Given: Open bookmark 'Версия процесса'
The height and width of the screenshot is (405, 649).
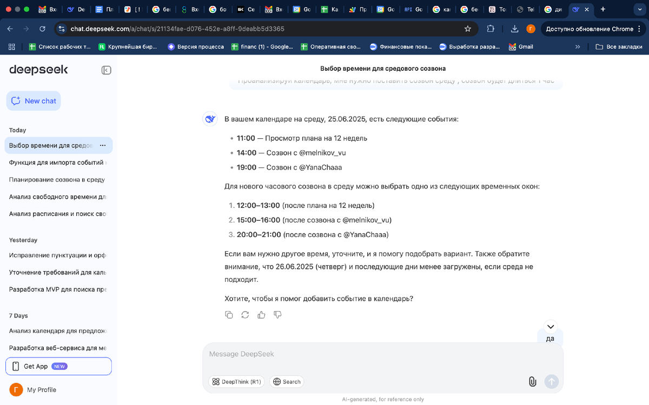Looking at the screenshot, I should tap(196, 47).
